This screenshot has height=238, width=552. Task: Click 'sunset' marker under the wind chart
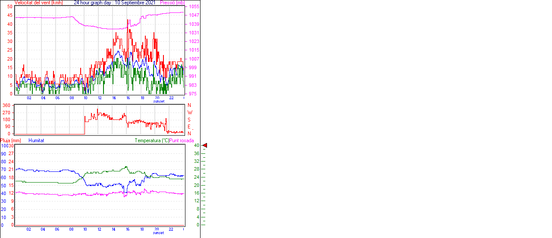[x=158, y=101]
